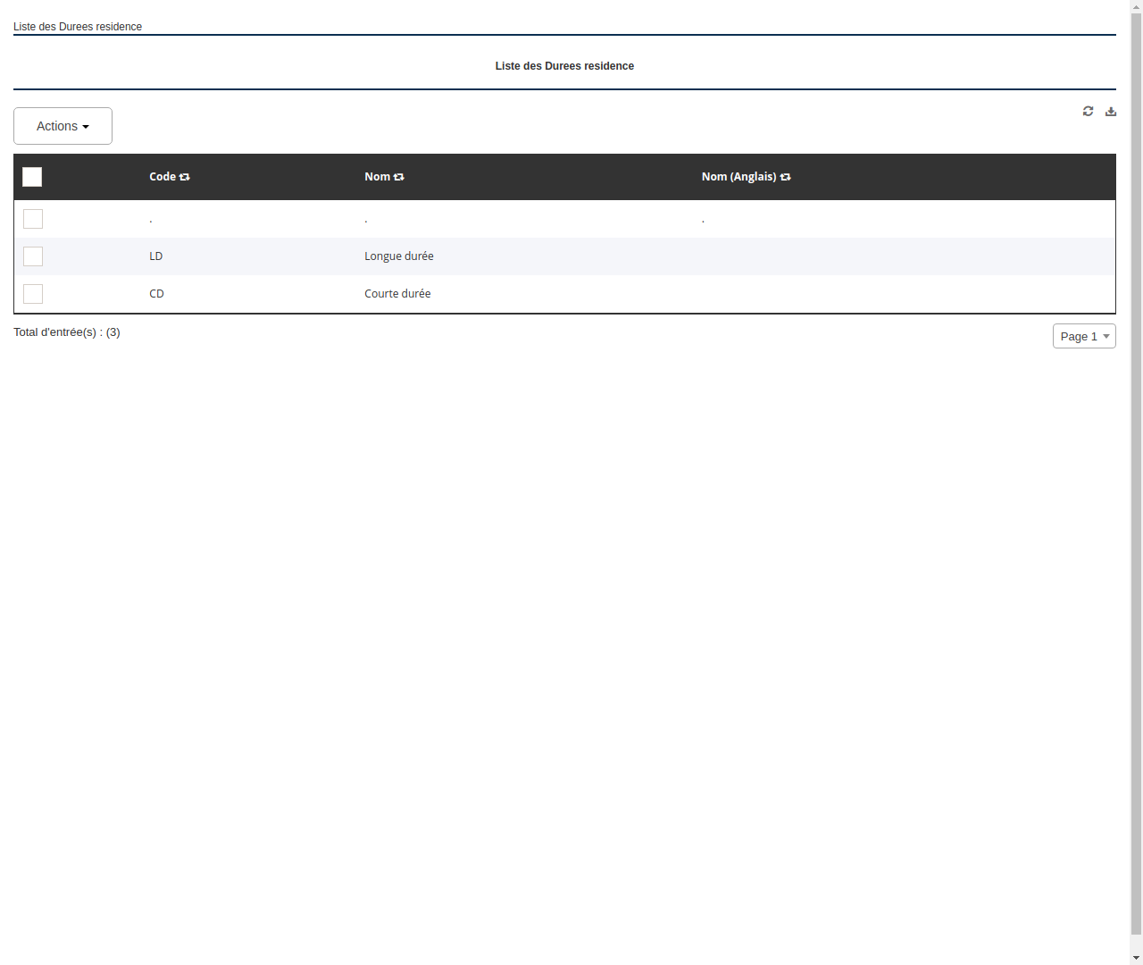The height and width of the screenshot is (965, 1143).
Task: Click the Actions button caret arrow
Action: point(87,126)
